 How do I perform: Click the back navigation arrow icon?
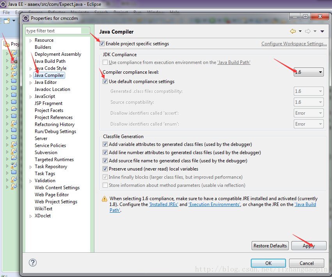point(293,31)
